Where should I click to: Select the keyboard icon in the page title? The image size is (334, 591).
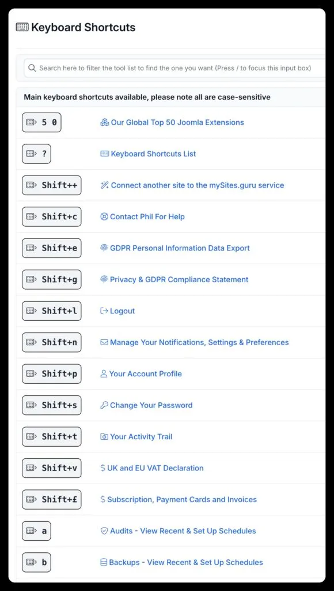[21, 27]
